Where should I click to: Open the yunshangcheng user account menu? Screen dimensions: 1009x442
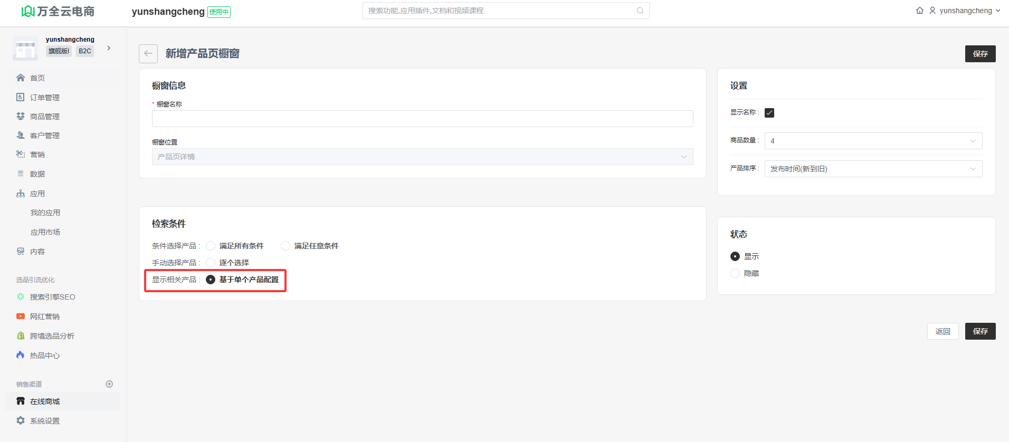click(965, 11)
